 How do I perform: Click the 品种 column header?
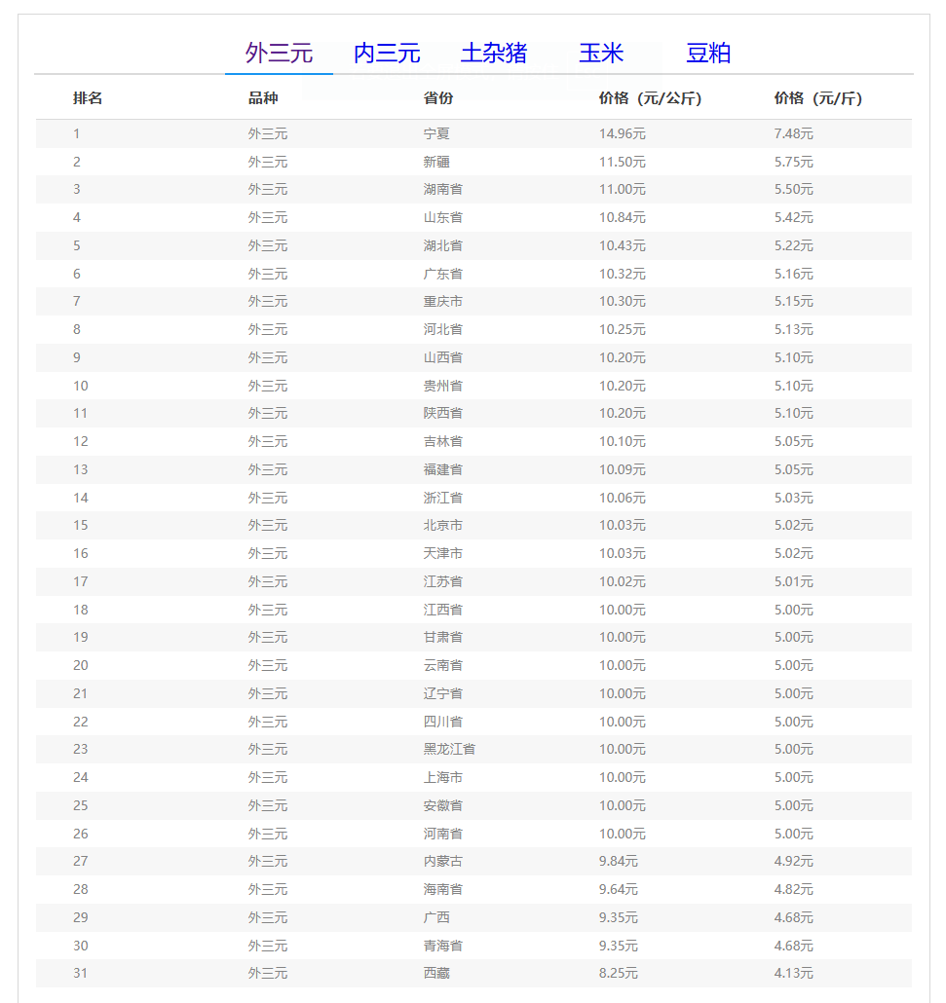(263, 98)
